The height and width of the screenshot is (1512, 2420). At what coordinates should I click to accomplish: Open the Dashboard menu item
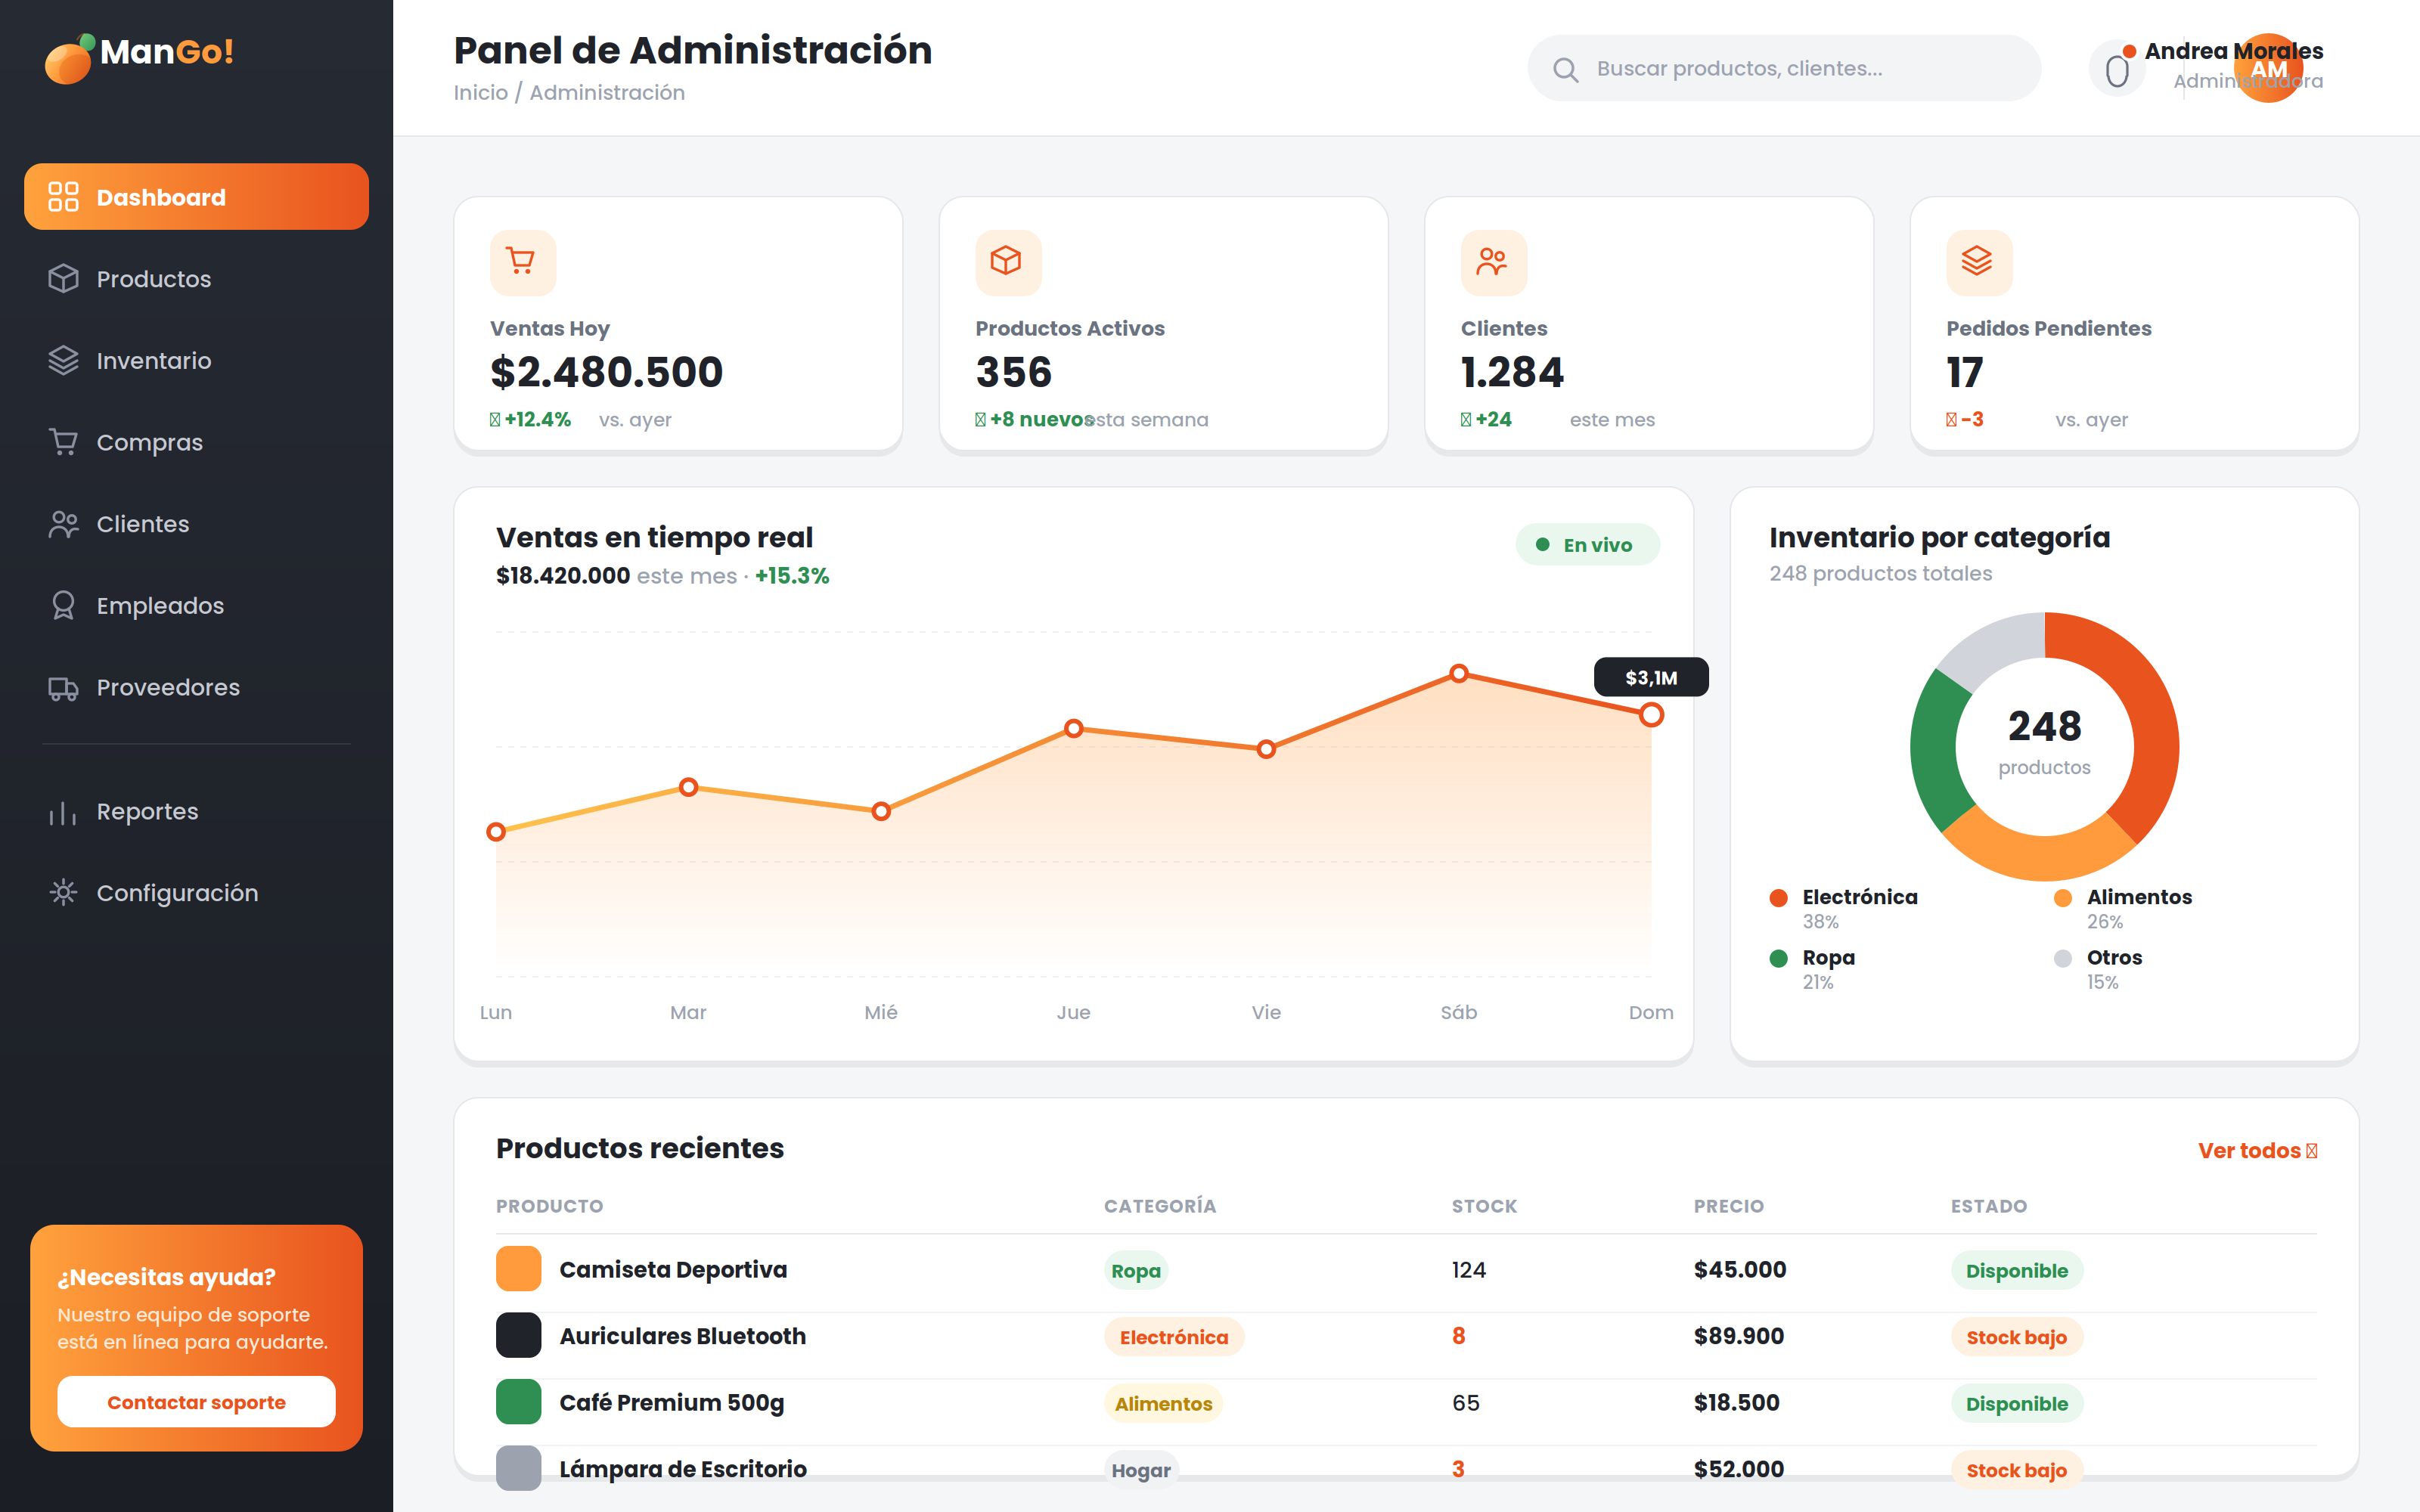click(x=196, y=197)
